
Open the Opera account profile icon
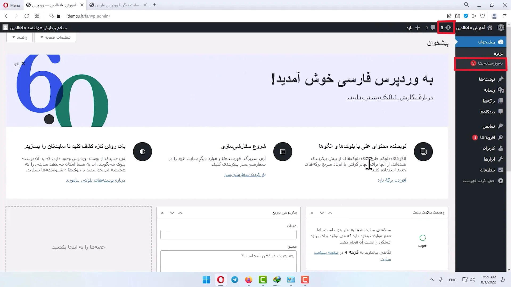pyautogui.click(x=494, y=16)
